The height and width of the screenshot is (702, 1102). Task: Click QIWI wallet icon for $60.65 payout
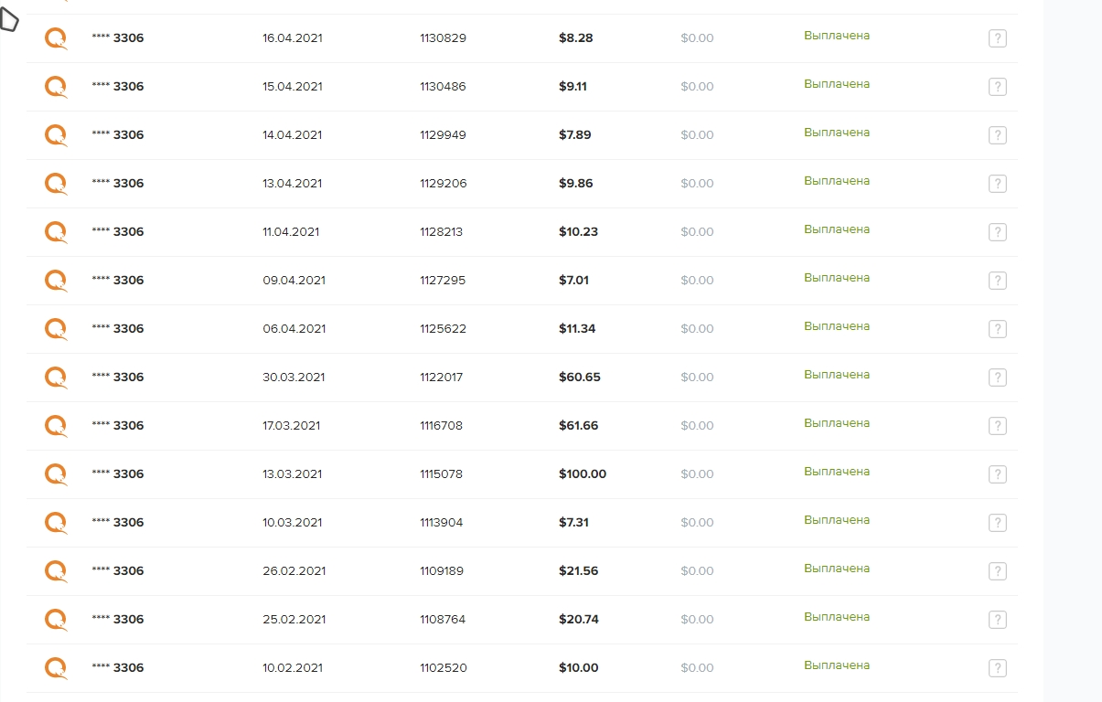click(x=57, y=378)
